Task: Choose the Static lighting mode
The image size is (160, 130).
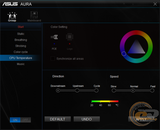Action: (21, 34)
